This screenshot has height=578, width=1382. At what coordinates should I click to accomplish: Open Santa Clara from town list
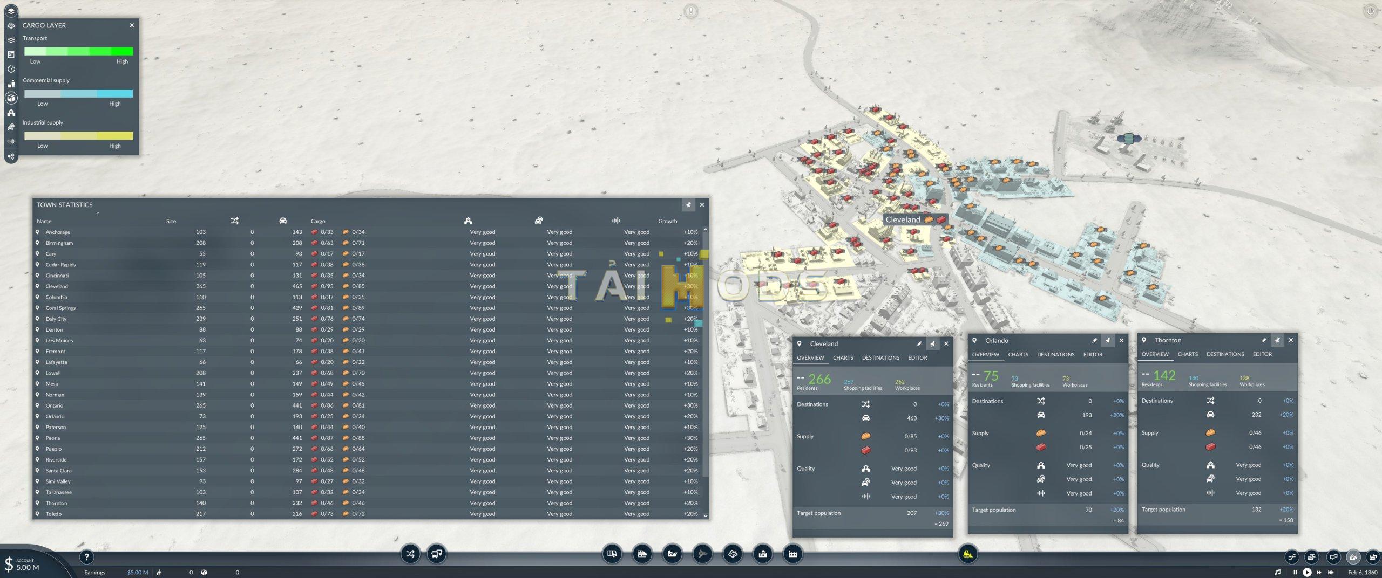pyautogui.click(x=367, y=470)
